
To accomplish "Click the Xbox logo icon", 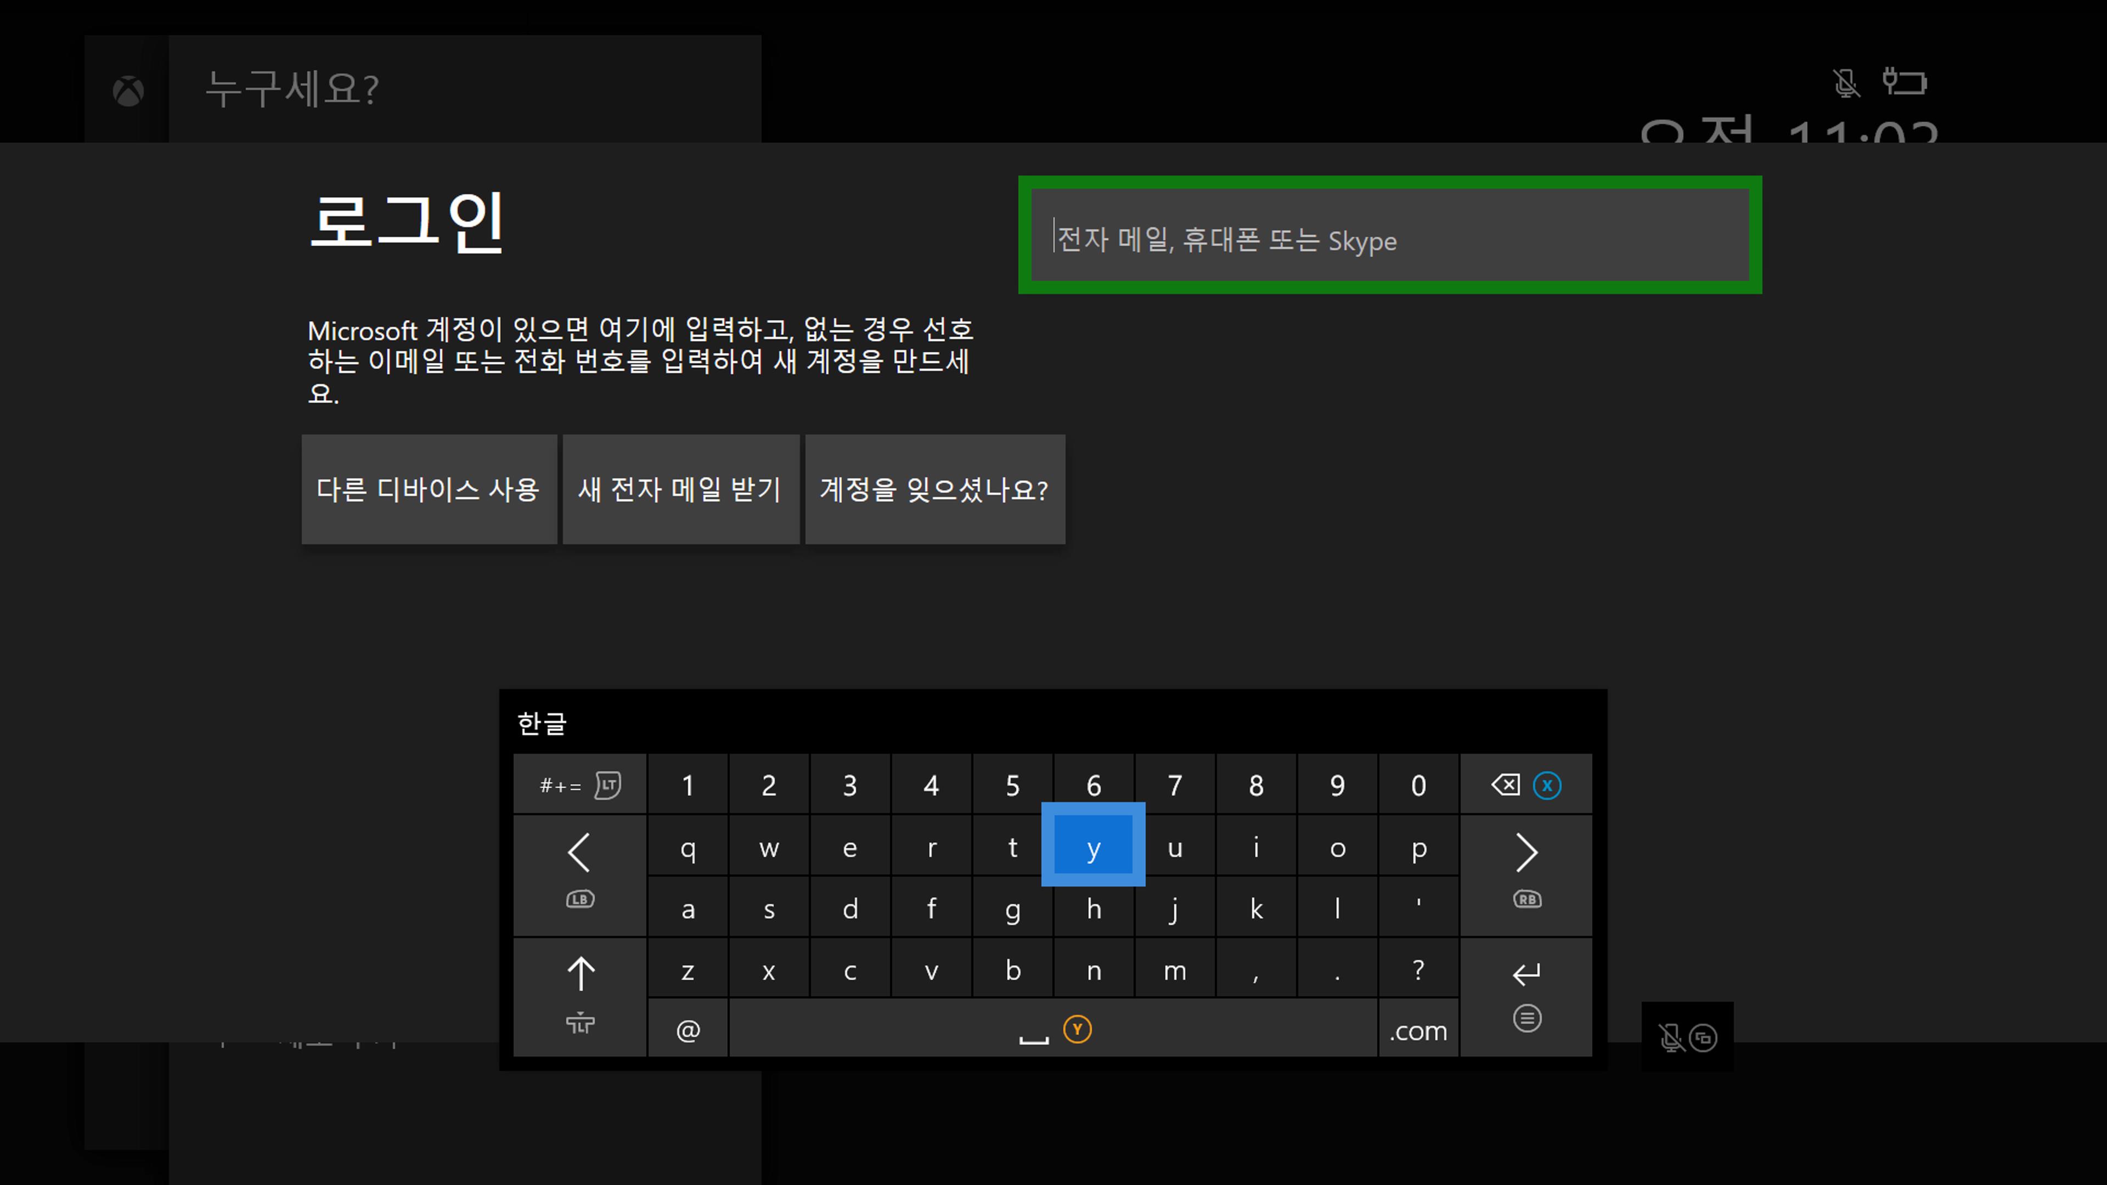I will coord(128,91).
